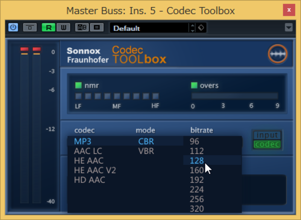301x220 pixels.
Task: Pick HD AAC codec
Action: pos(90,180)
